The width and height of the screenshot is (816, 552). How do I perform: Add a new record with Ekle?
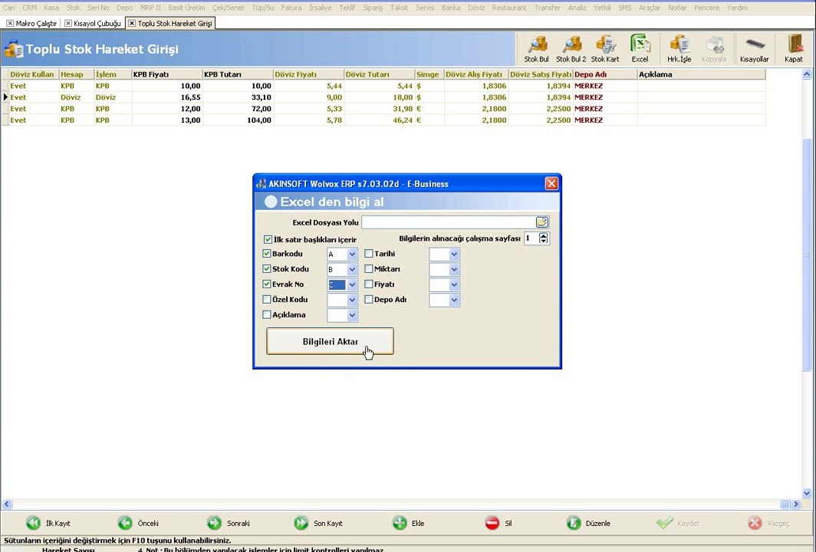[x=409, y=523]
